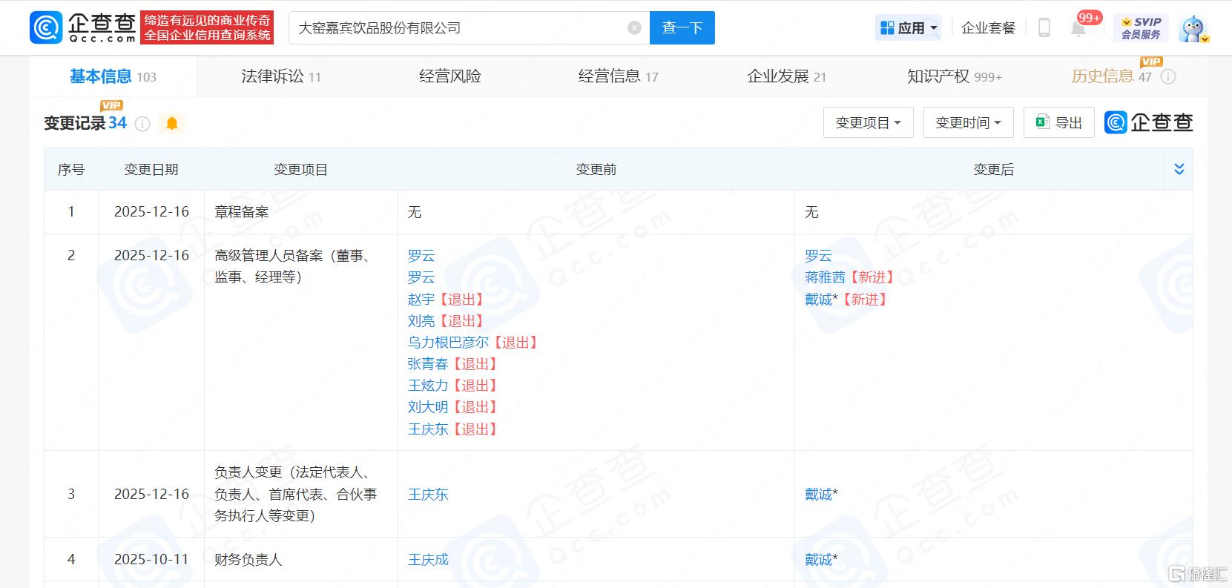Click the 企查查 logo beside export button

pyautogui.click(x=1149, y=122)
